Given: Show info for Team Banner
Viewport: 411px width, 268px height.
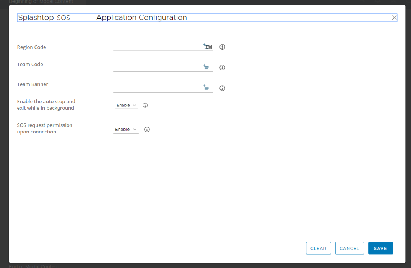Looking at the screenshot, I should (222, 88).
